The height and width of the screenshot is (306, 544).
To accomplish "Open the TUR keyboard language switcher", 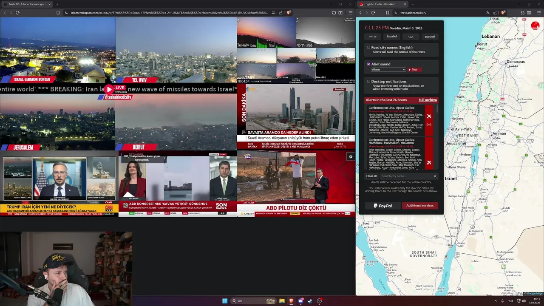I will pyautogui.click(x=510, y=301).
